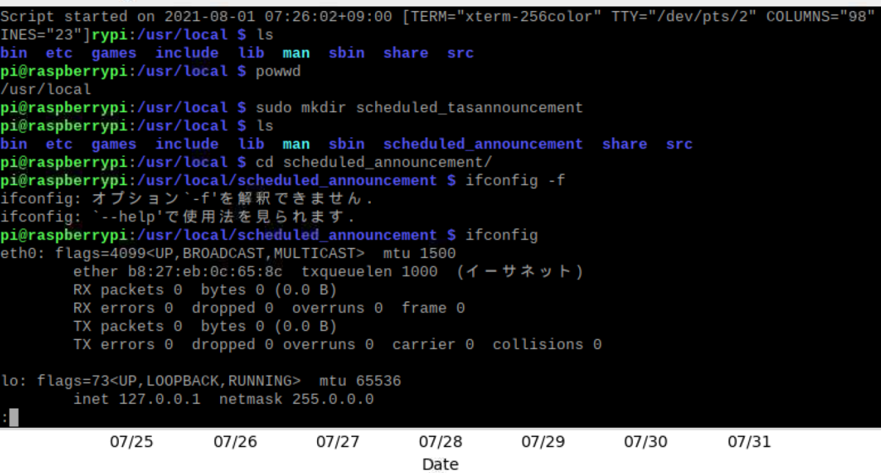Click the terminal cursor block after colon

point(14,418)
